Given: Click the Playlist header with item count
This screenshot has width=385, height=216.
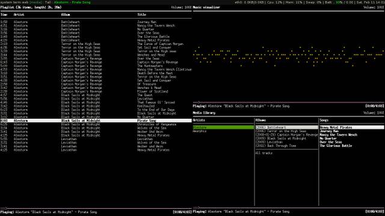Looking at the screenshot, I should pos(31,7).
